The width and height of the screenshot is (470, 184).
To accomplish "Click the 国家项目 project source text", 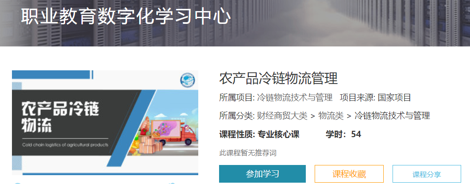I will click(394, 98).
